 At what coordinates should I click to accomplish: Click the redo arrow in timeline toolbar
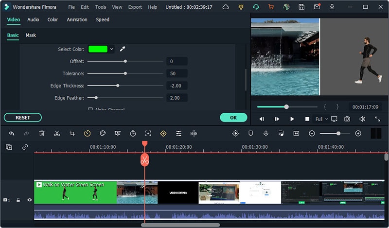(x=26, y=134)
